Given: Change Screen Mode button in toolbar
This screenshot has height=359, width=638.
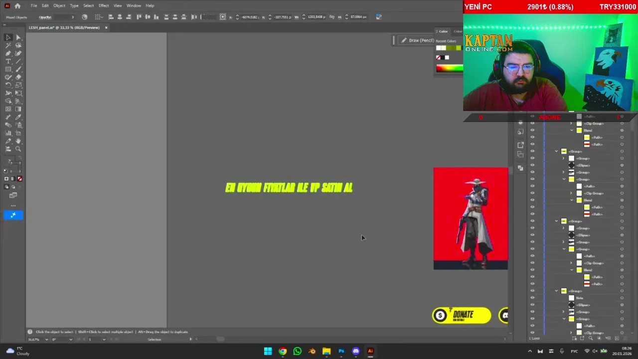Looking at the screenshot, I should pyautogui.click(x=13, y=195).
